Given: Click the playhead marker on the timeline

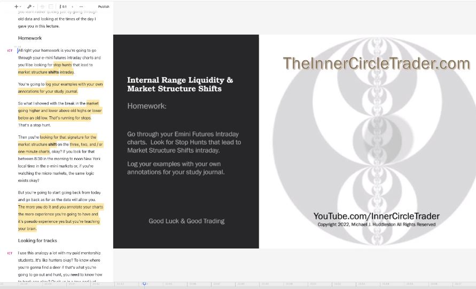Looking at the screenshot, I should coord(144,284).
